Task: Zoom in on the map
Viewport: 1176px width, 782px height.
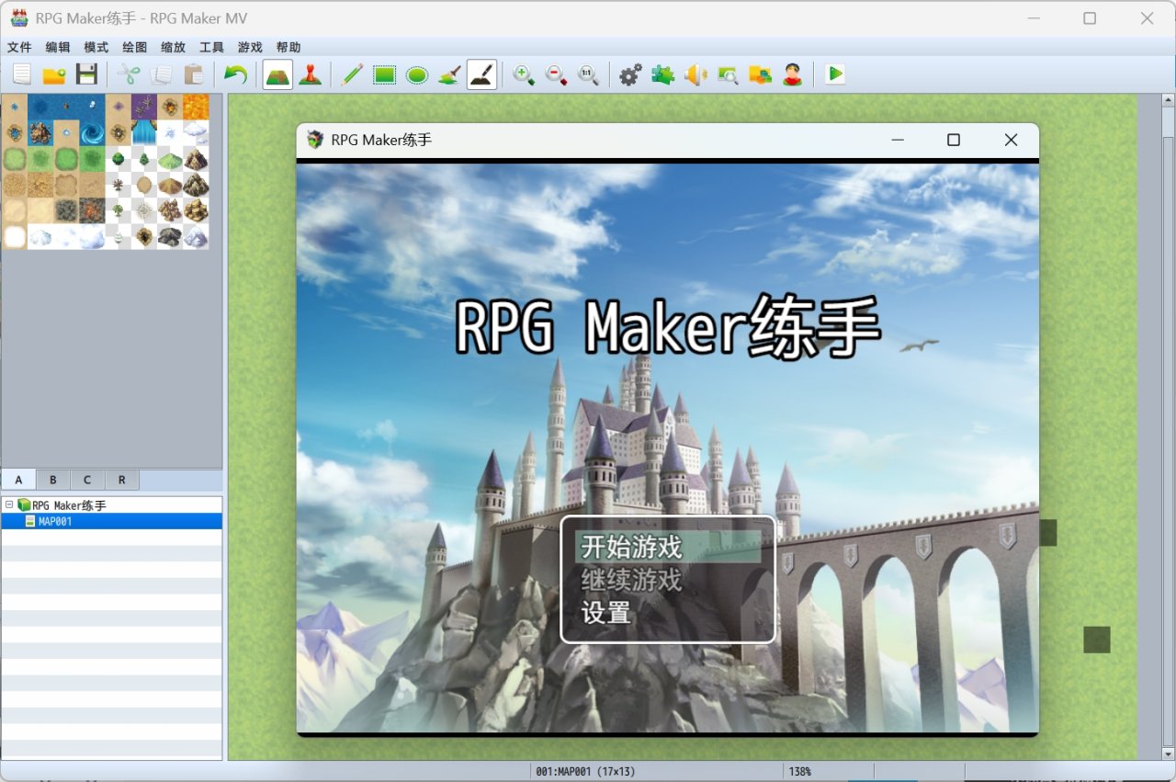Action: tap(524, 74)
